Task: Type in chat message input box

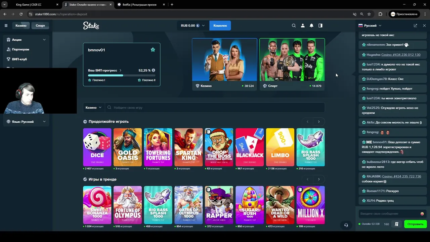Action: point(389,214)
